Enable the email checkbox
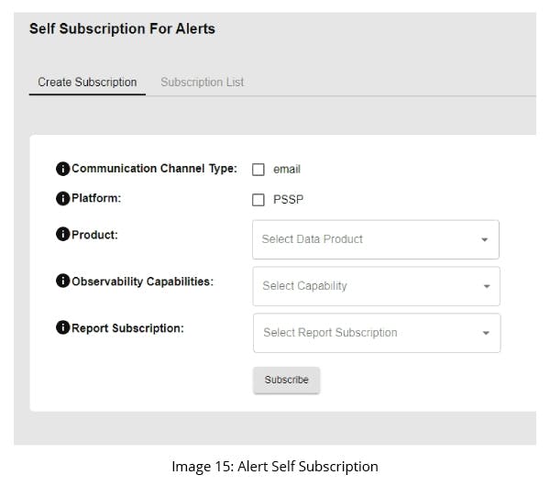Image resolution: width=550 pixels, height=486 pixels. coord(258,170)
